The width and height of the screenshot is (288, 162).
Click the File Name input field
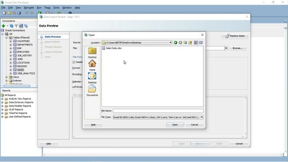pyautogui.click(x=158, y=111)
